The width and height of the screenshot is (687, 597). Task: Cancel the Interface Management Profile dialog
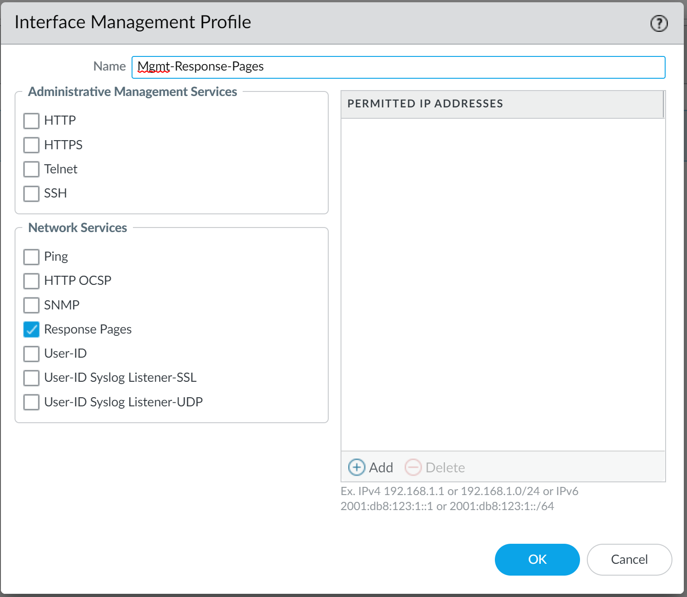[629, 560]
